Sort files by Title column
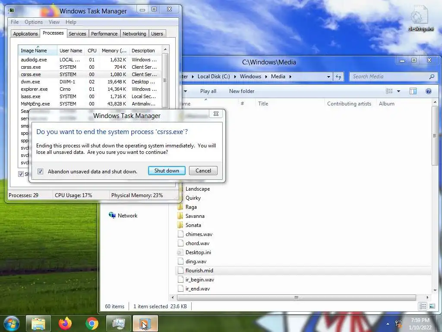 (x=290, y=104)
